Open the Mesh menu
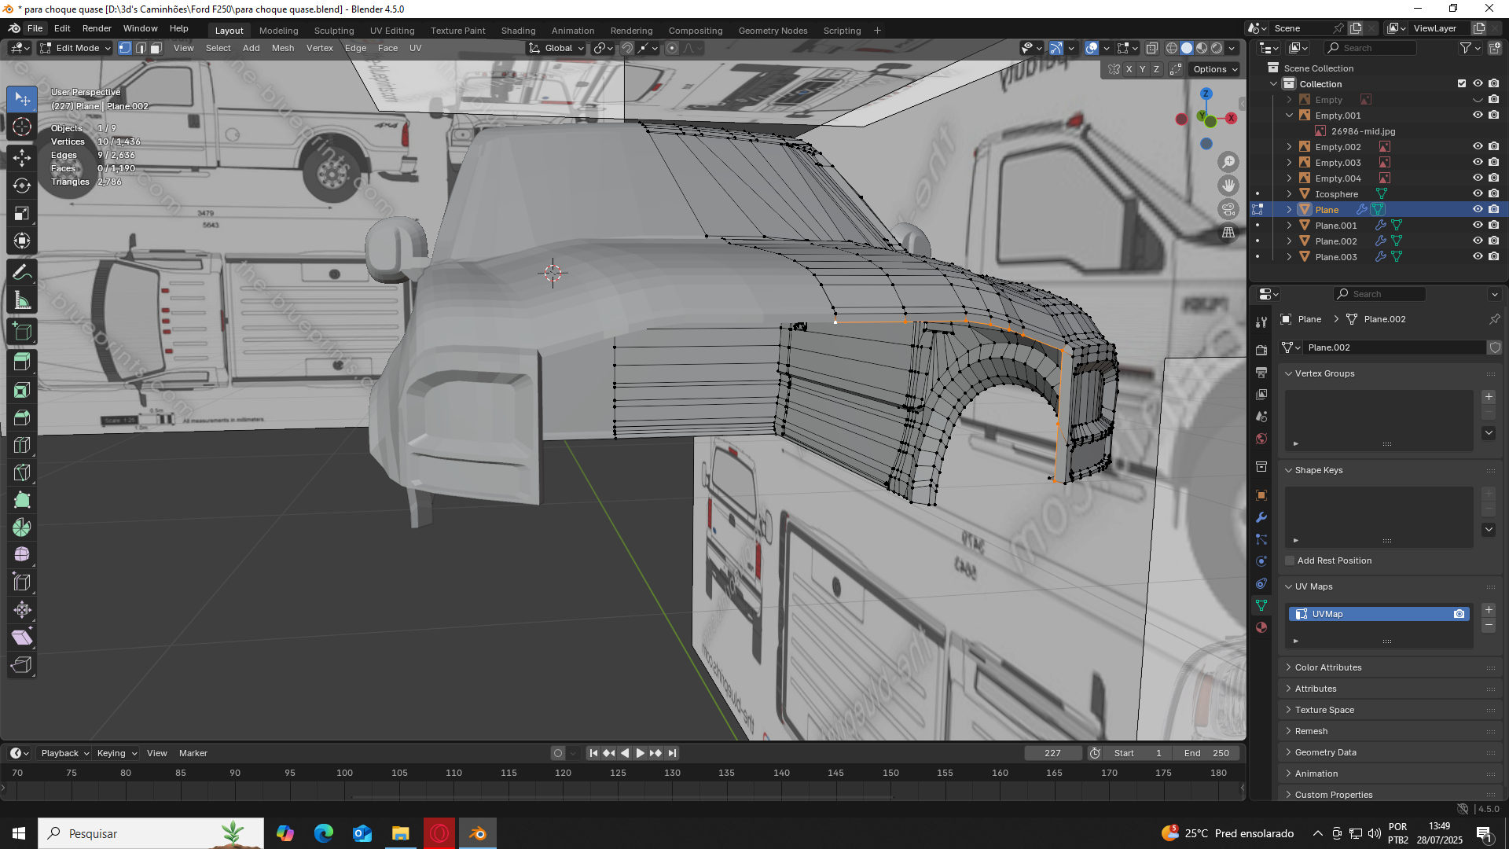Viewport: 1509px width, 849px height. pos(282,48)
